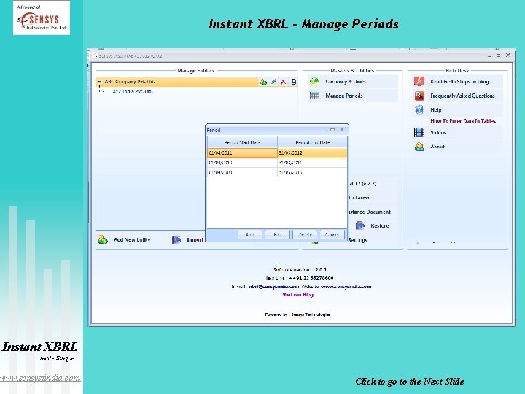Screen dimensions: 525x394
Task: Minimize the Period dialog
Action: [323, 130]
